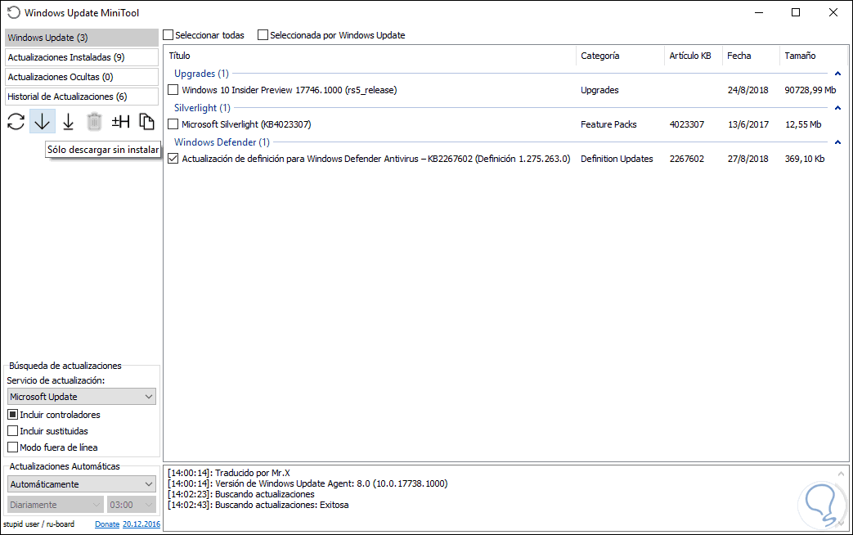Open the Automáticamente dropdown
Screen dimensions: 853x535
point(82,483)
